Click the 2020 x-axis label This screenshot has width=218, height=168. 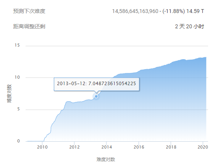point(203,147)
